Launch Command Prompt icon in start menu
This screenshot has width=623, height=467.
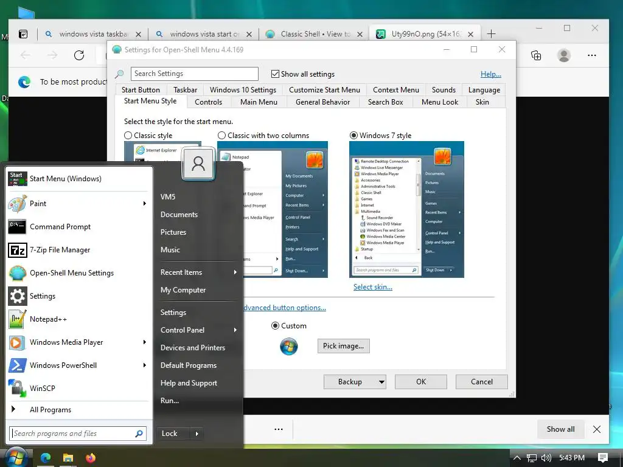click(18, 226)
